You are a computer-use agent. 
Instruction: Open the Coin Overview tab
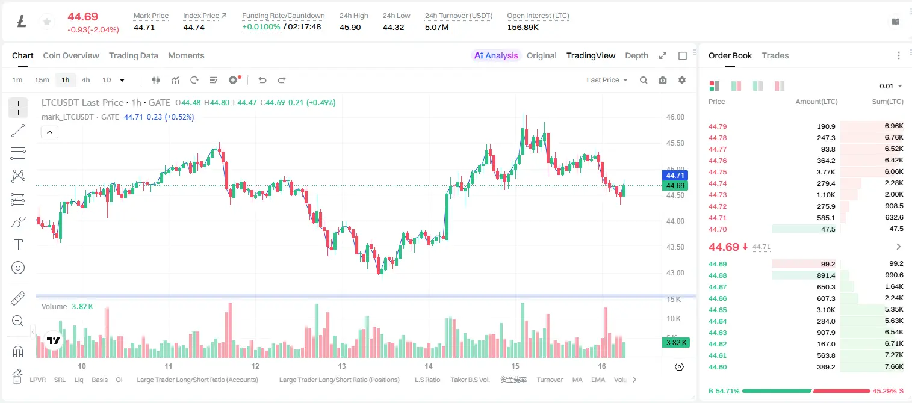71,55
